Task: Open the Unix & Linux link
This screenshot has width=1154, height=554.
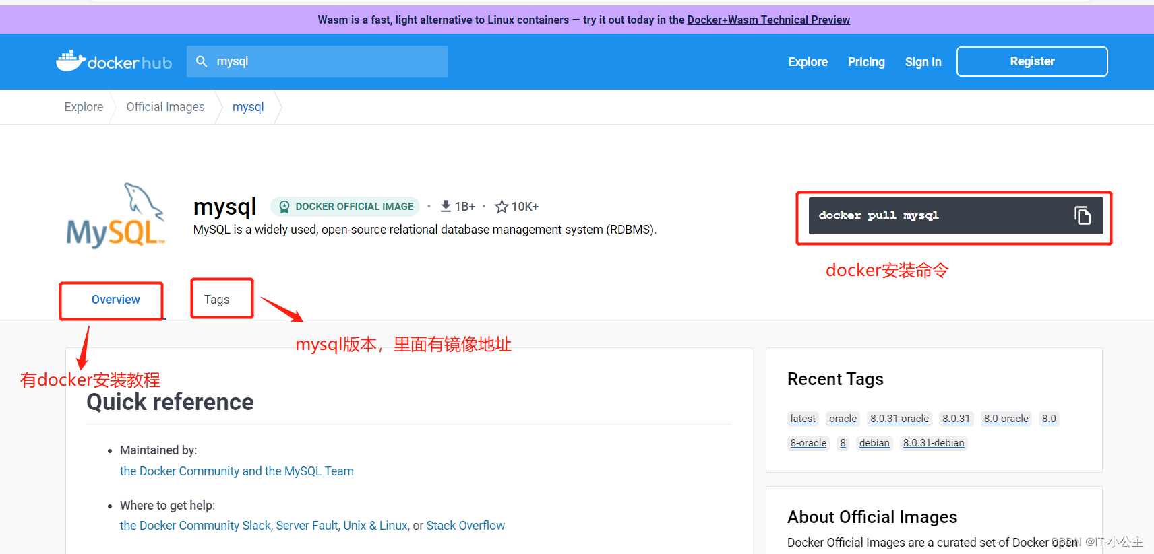Action: click(x=375, y=526)
